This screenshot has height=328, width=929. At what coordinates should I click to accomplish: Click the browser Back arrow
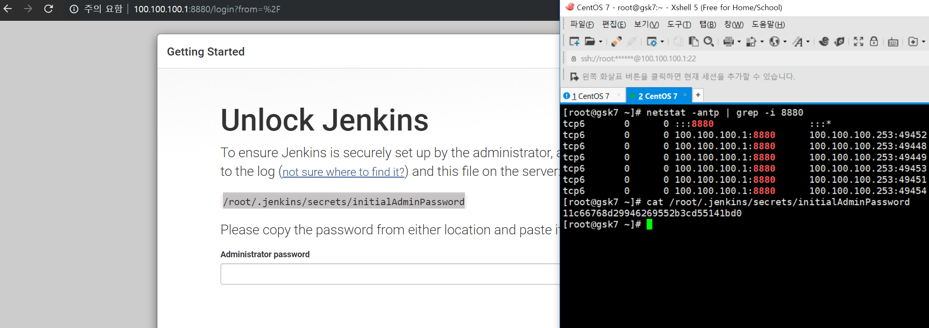point(8,8)
